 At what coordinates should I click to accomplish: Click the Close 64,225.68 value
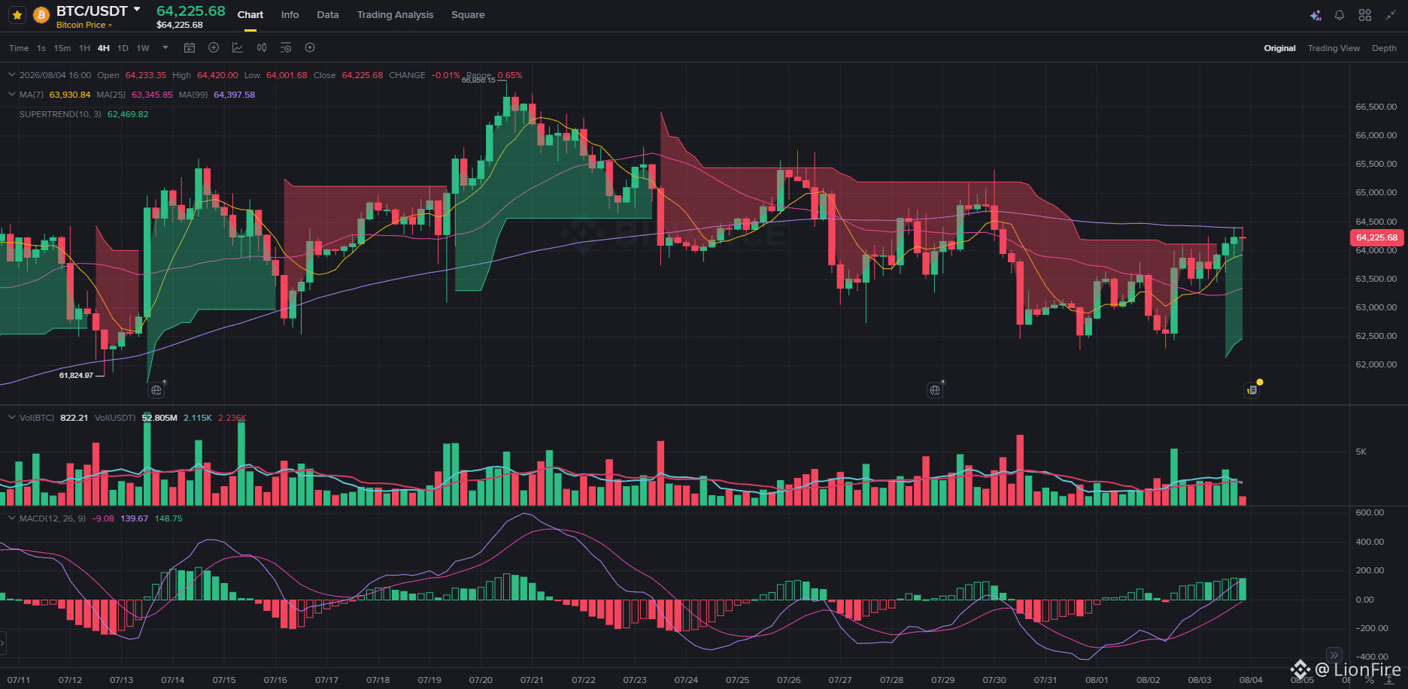pyautogui.click(x=363, y=75)
